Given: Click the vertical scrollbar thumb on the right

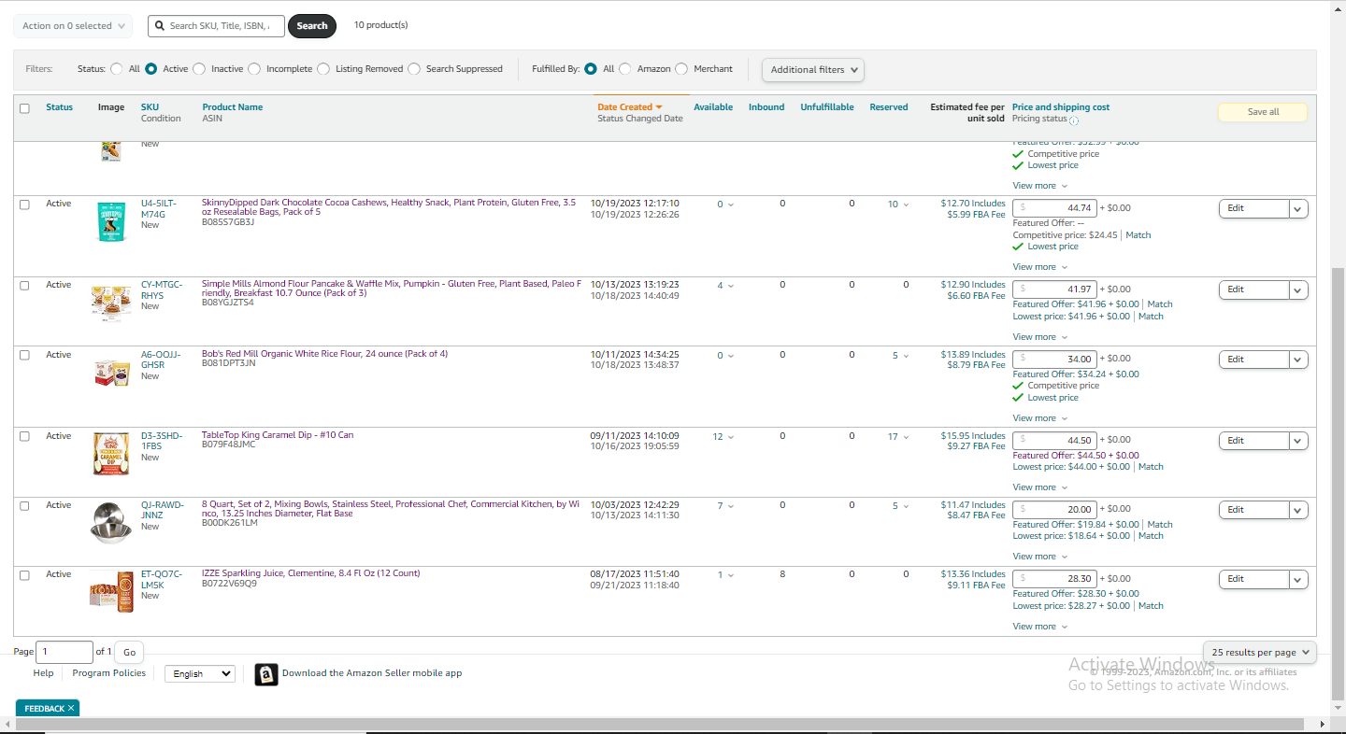Looking at the screenshot, I should [1337, 483].
